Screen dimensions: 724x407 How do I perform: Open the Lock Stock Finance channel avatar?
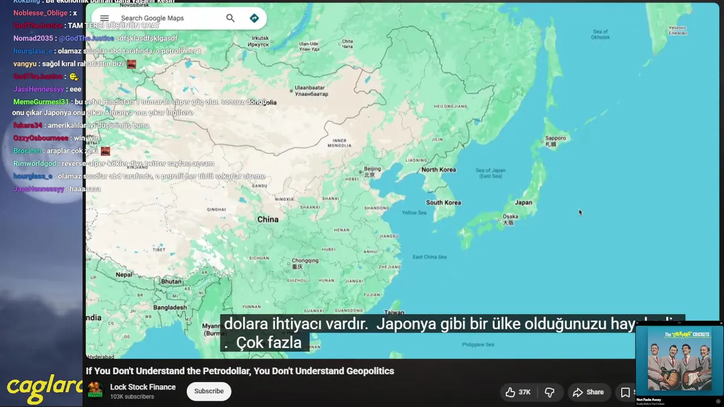[95, 390]
